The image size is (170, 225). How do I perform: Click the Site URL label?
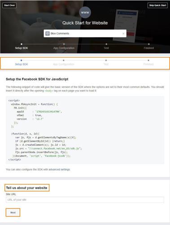(x=11, y=194)
